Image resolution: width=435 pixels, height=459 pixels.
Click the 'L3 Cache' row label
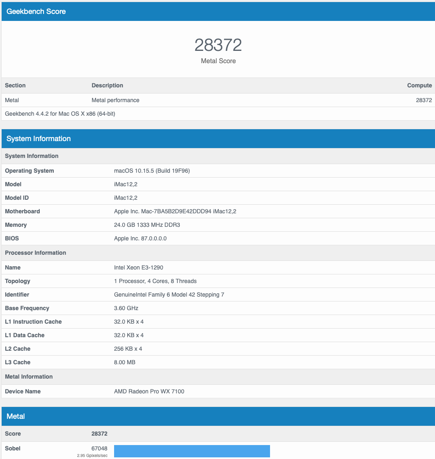[18, 362]
